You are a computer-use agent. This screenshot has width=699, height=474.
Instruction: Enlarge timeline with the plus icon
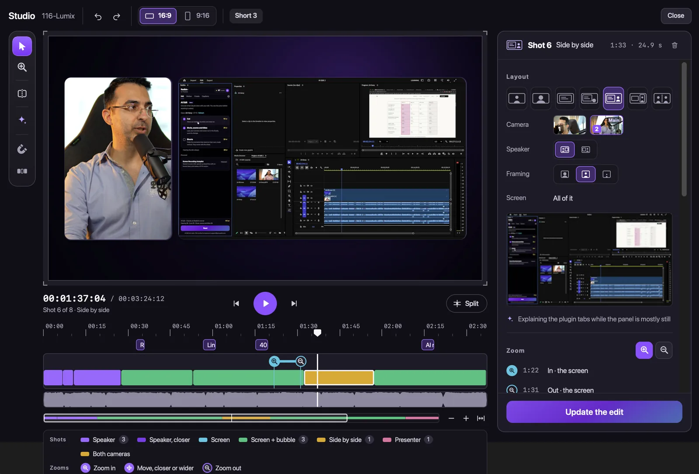coord(466,418)
